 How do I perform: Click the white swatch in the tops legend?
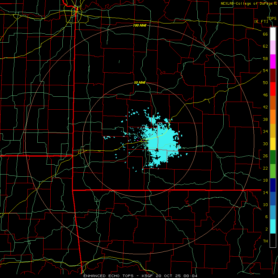tap(273, 34)
